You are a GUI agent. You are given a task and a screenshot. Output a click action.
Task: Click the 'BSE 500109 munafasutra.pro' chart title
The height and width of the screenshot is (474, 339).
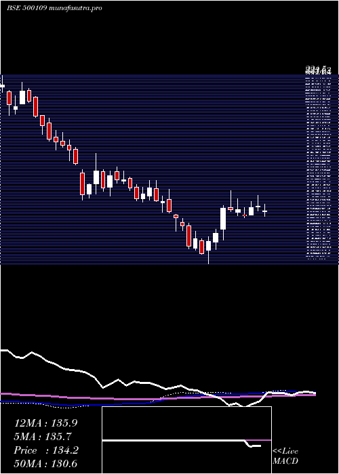[x=54, y=8]
